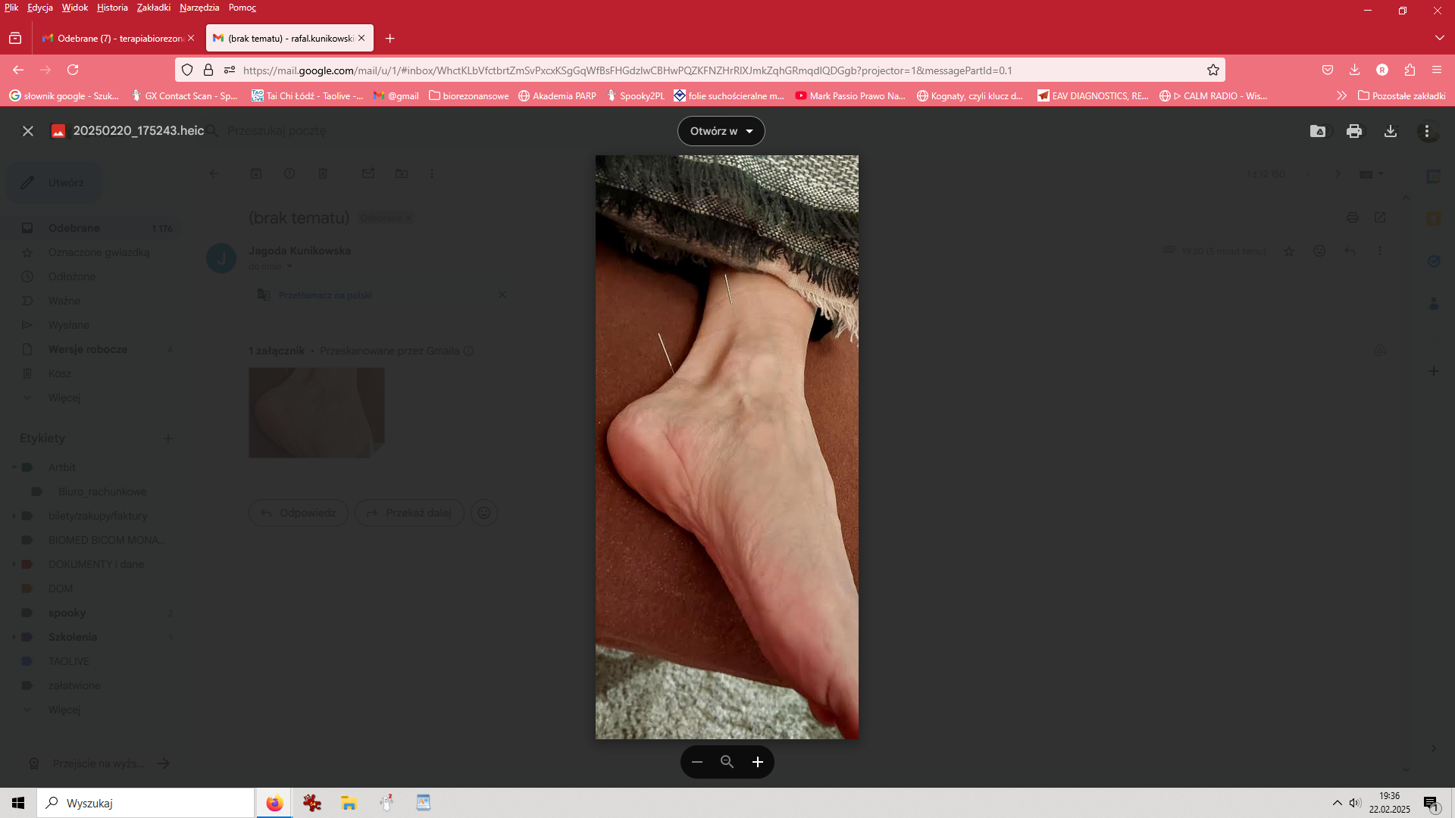Open the 'biorezonansowe' bookmark folder
Image resolution: width=1455 pixels, height=818 pixels.
point(469,96)
